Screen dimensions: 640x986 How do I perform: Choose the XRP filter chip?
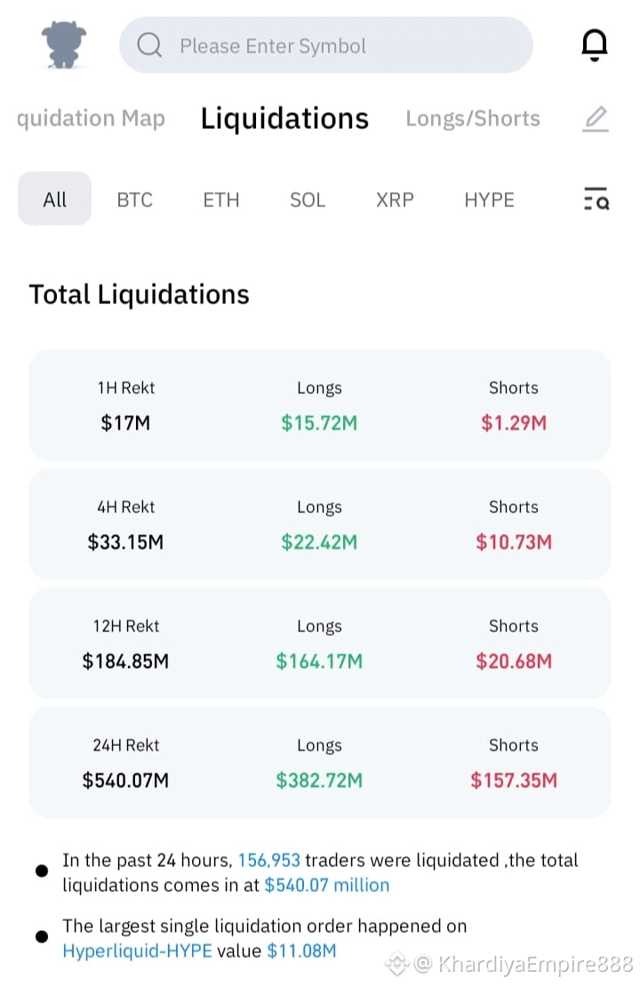tap(395, 199)
